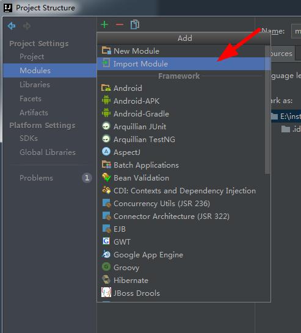Select the E:\inst content root folder
Viewport: 301px width, 333px height.
pos(286,116)
